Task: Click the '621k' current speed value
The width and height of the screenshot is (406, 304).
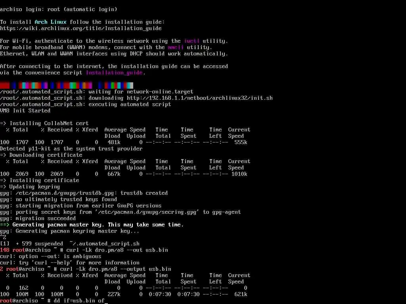Action: [x=241, y=294]
